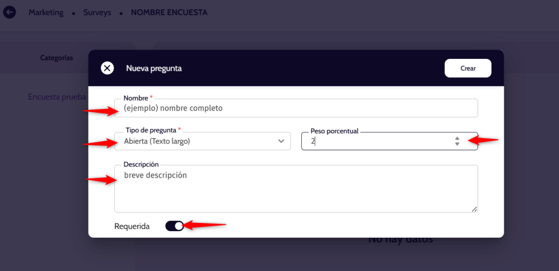This screenshot has width=559, height=271.
Task: Click the chevron beside Abierta (Texto largo)
Action: click(281, 141)
